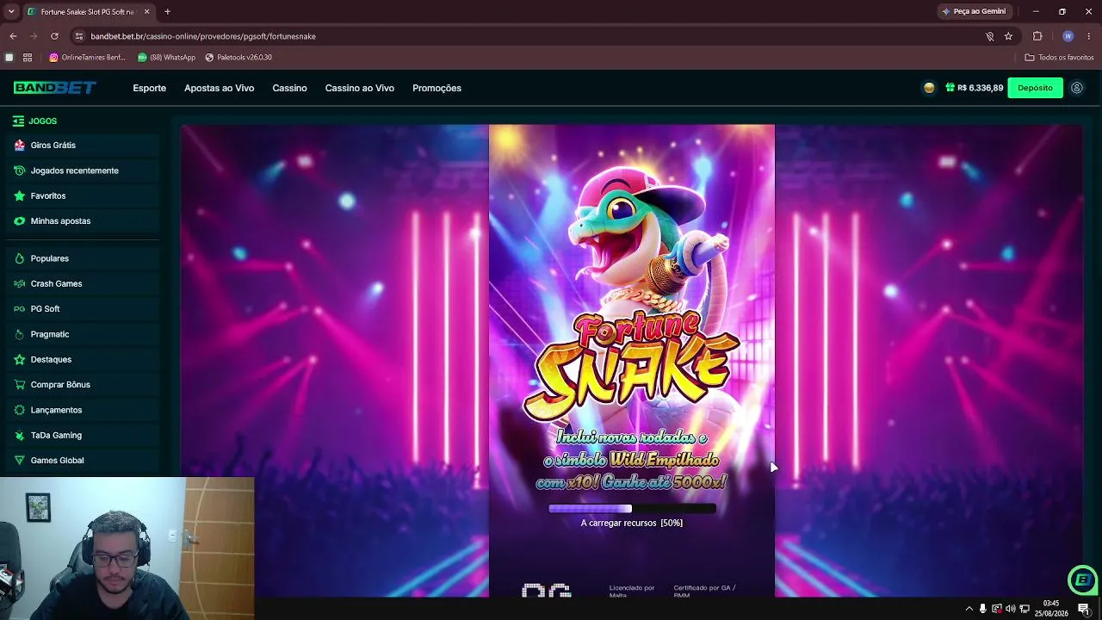The height and width of the screenshot is (620, 1102).
Task: Close the Fortune Snake tab
Action: [x=146, y=12]
